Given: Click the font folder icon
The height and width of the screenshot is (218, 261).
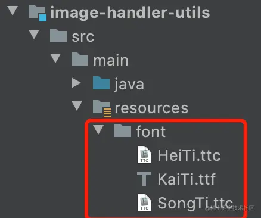Looking at the screenshot, I should coord(123,130).
